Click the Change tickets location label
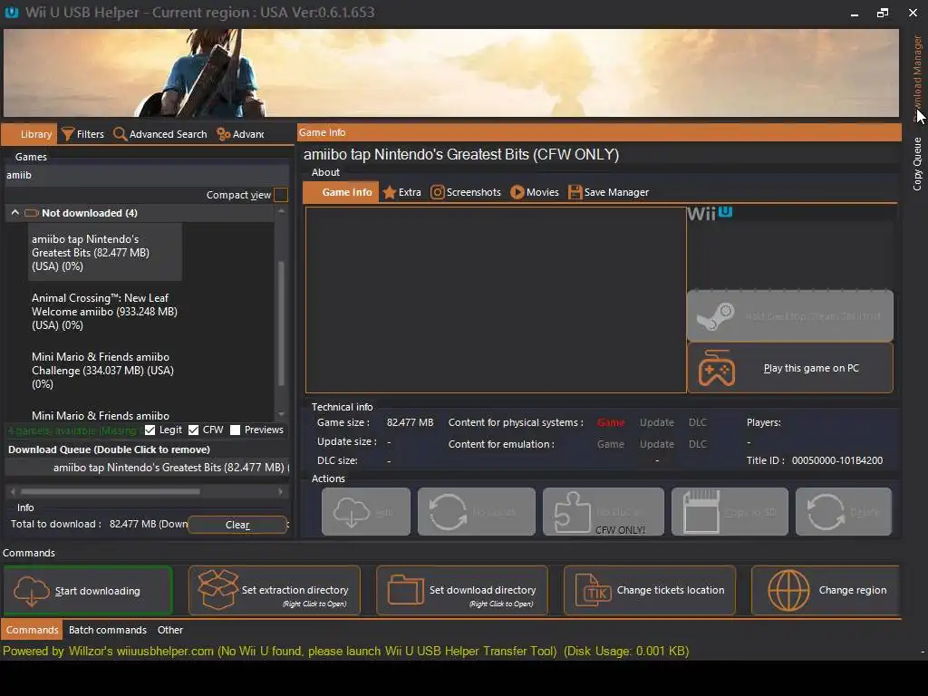 click(x=671, y=590)
